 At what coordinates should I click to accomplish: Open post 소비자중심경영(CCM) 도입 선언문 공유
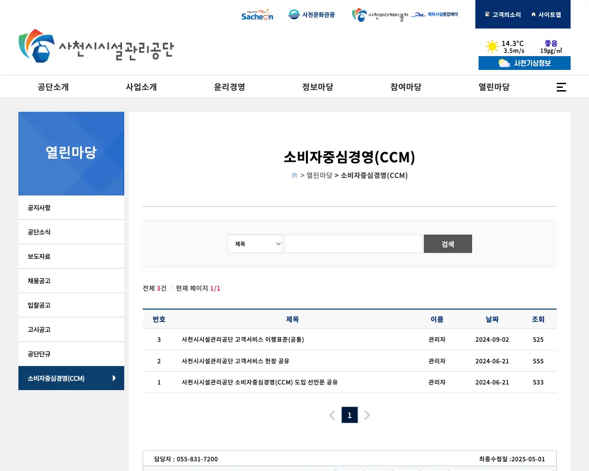click(x=260, y=382)
